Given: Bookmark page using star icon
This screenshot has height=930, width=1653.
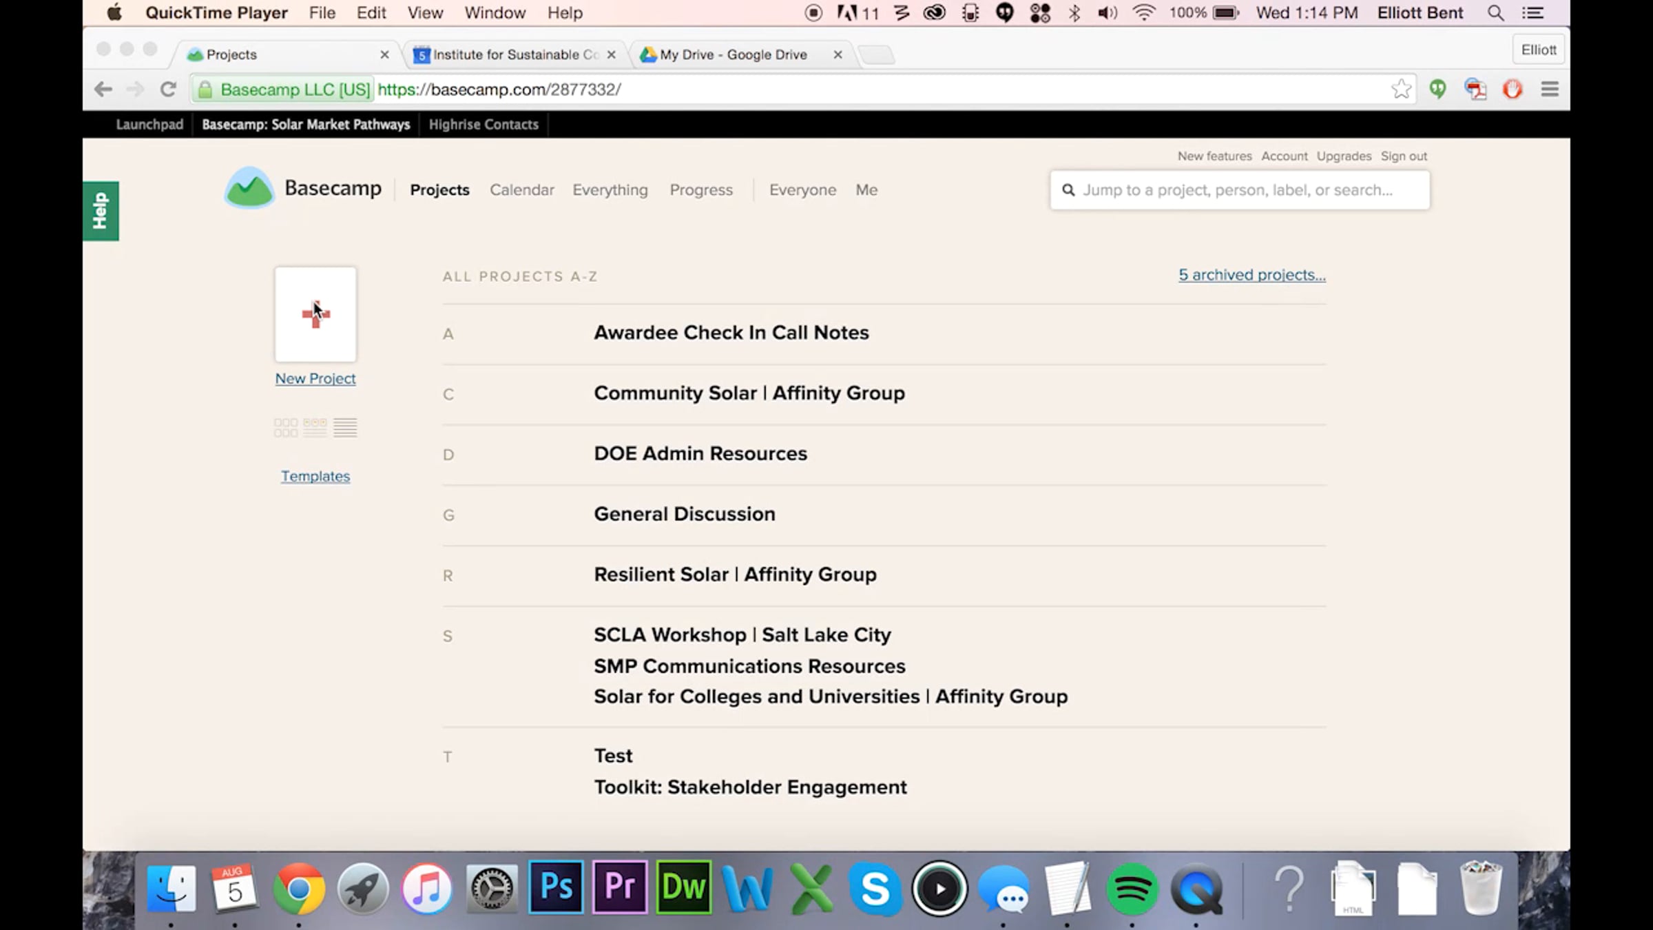Looking at the screenshot, I should pos(1400,90).
